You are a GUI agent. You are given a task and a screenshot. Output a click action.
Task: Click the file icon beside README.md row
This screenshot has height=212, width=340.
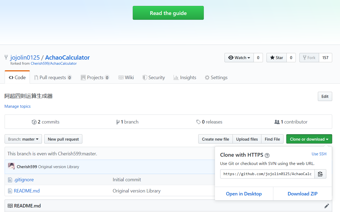click(x=10, y=191)
